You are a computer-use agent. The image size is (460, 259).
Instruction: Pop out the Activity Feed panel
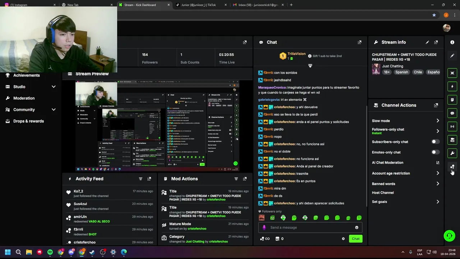(x=149, y=179)
